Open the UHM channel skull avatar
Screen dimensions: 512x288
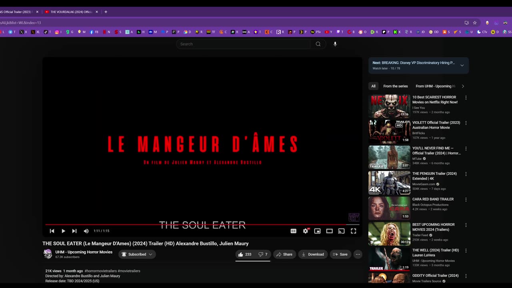pos(48,254)
